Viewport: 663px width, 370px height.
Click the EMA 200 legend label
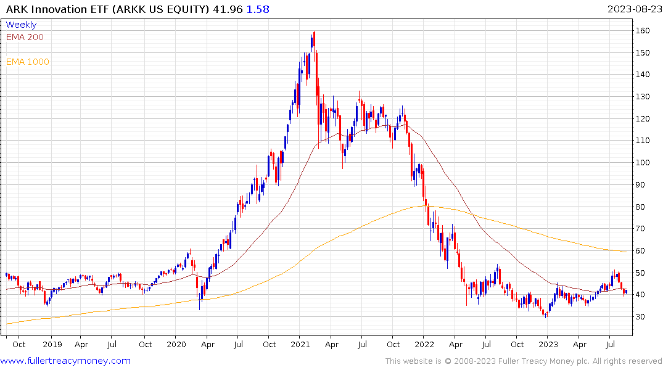[25, 37]
